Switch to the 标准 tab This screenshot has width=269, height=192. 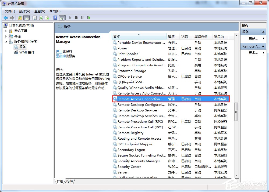[x=70, y=181]
